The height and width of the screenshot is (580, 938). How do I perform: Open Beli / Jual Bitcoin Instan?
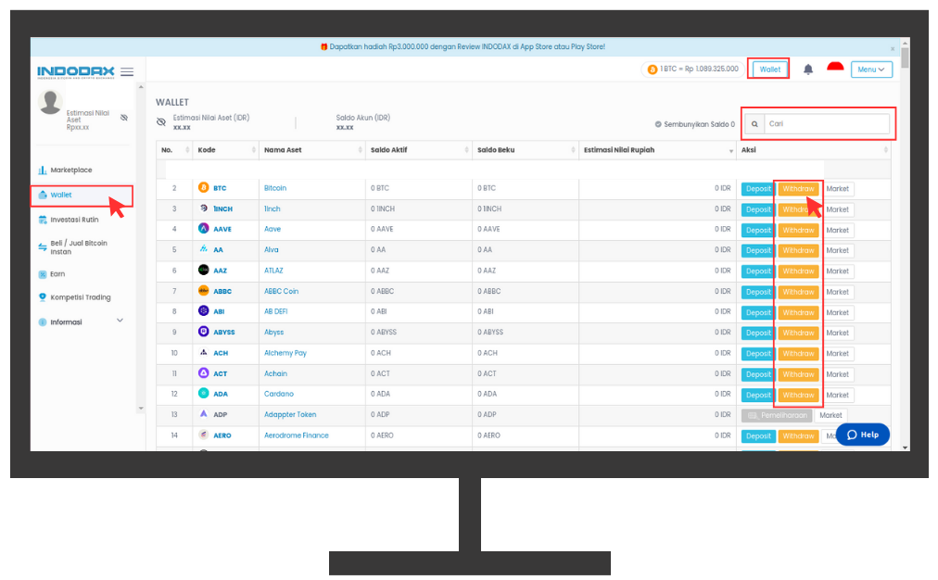click(79, 247)
